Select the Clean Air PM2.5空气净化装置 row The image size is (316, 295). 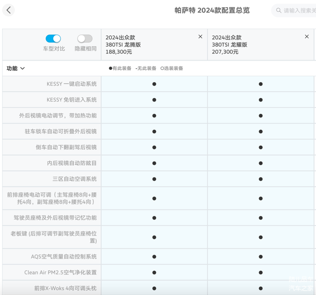pos(60,272)
